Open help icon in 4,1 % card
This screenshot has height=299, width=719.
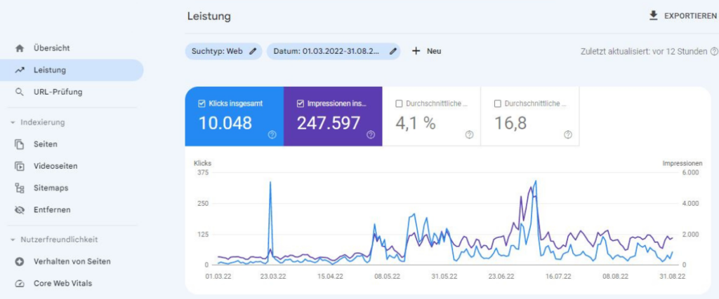click(469, 135)
